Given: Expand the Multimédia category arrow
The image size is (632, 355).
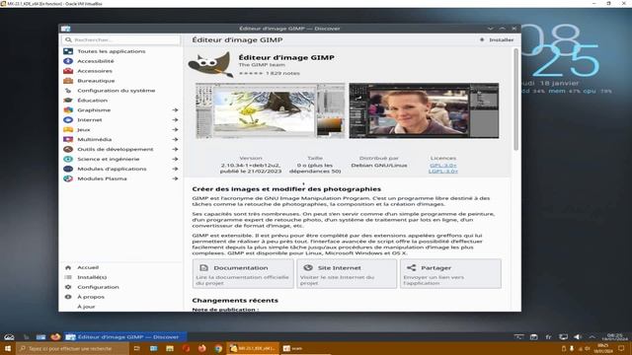Looking at the screenshot, I should click(175, 139).
